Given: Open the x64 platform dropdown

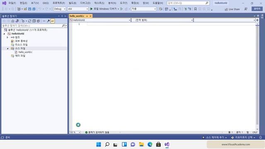Looking at the screenshot, I should coord(78,9).
